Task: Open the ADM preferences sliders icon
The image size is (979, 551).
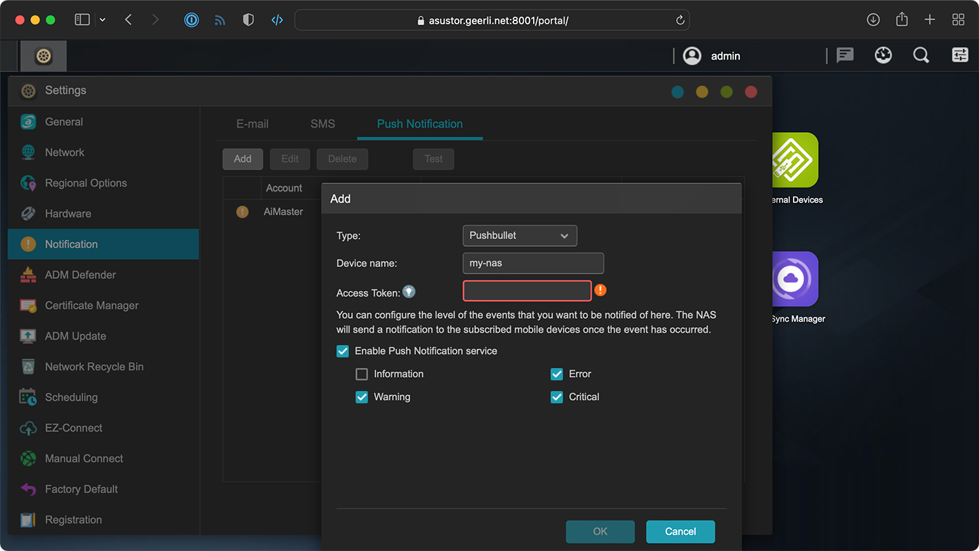Action: 960,55
